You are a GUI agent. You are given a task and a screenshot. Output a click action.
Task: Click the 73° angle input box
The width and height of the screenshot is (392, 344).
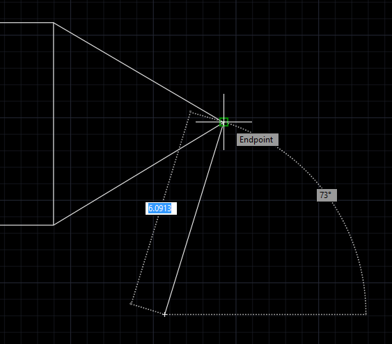[x=327, y=195]
